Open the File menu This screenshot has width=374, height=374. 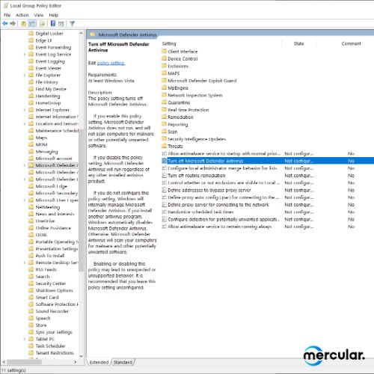(x=7, y=15)
